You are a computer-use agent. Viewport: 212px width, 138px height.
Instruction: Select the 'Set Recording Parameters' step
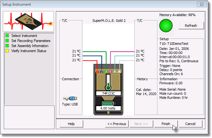click(x=31, y=41)
